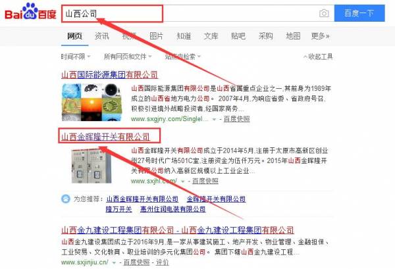395x269 pixels.
Task: Open the camera image search icon
Action: point(324,13)
